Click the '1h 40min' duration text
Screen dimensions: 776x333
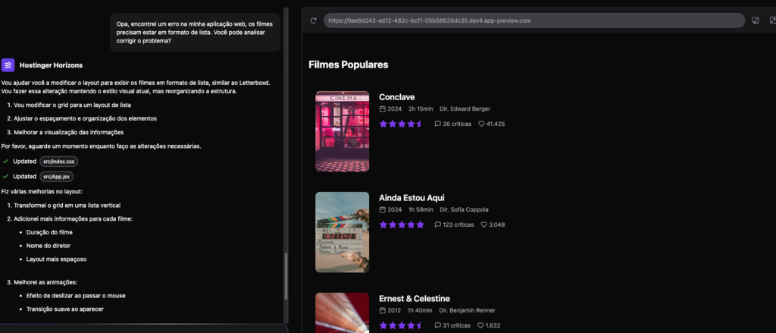click(x=420, y=311)
